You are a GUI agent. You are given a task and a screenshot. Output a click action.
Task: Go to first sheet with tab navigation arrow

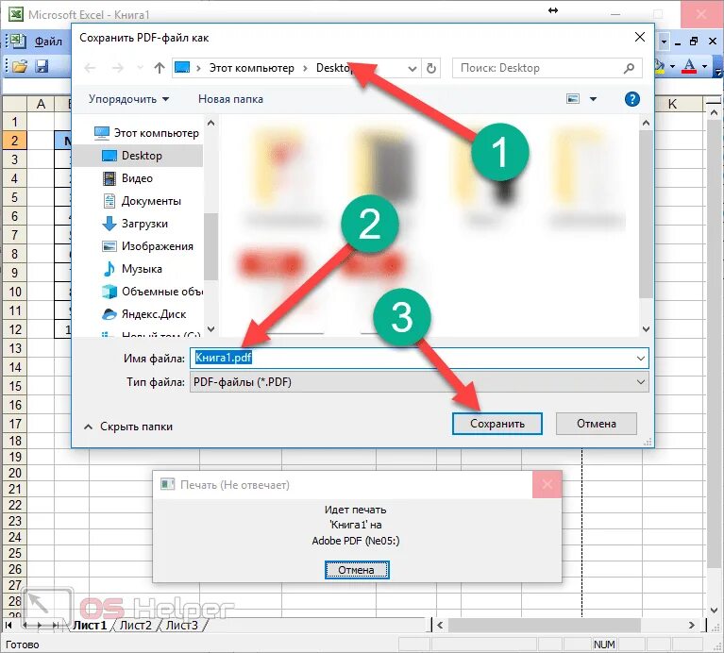coord(8,626)
